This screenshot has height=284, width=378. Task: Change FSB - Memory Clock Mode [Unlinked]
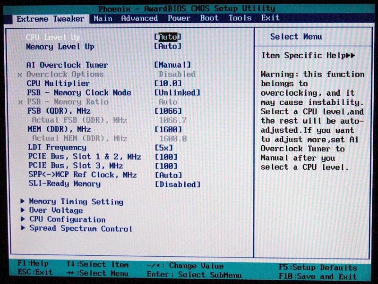178,92
